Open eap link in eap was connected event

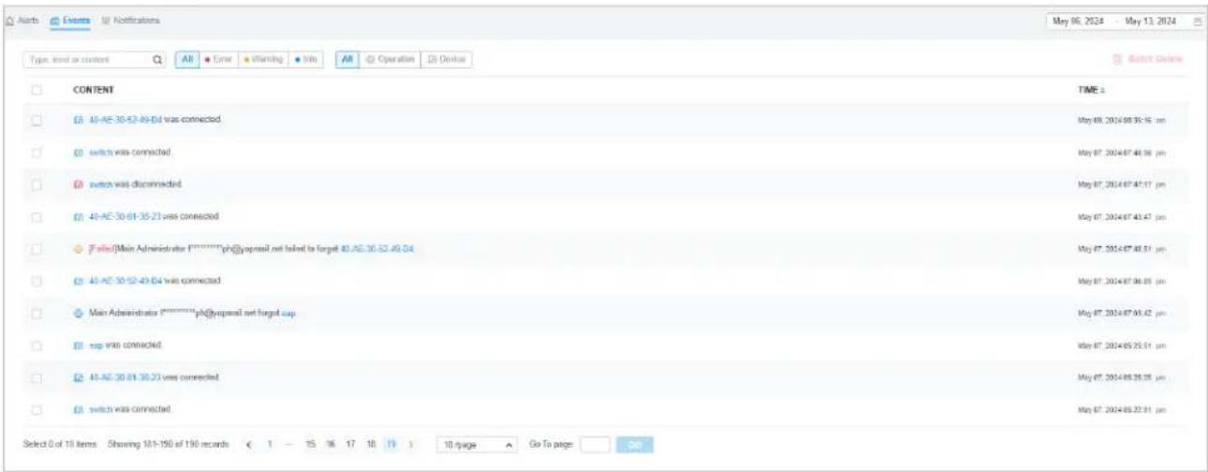96,346
